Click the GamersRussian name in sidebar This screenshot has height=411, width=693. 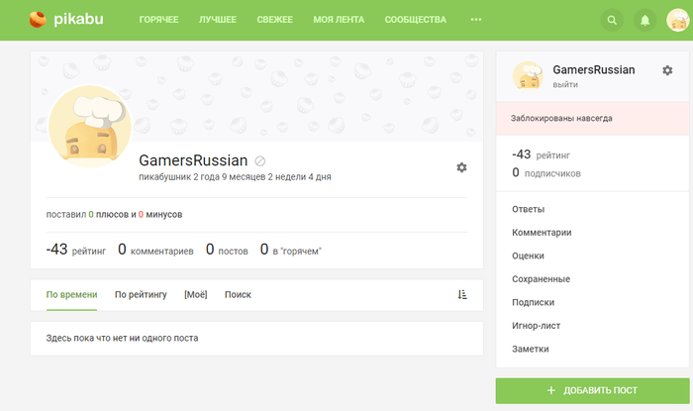tap(594, 70)
